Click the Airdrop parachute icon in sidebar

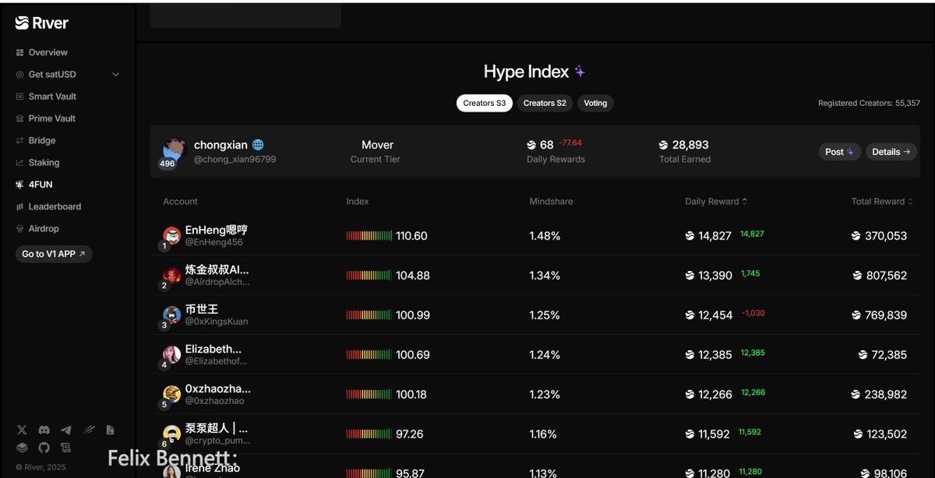(x=20, y=229)
